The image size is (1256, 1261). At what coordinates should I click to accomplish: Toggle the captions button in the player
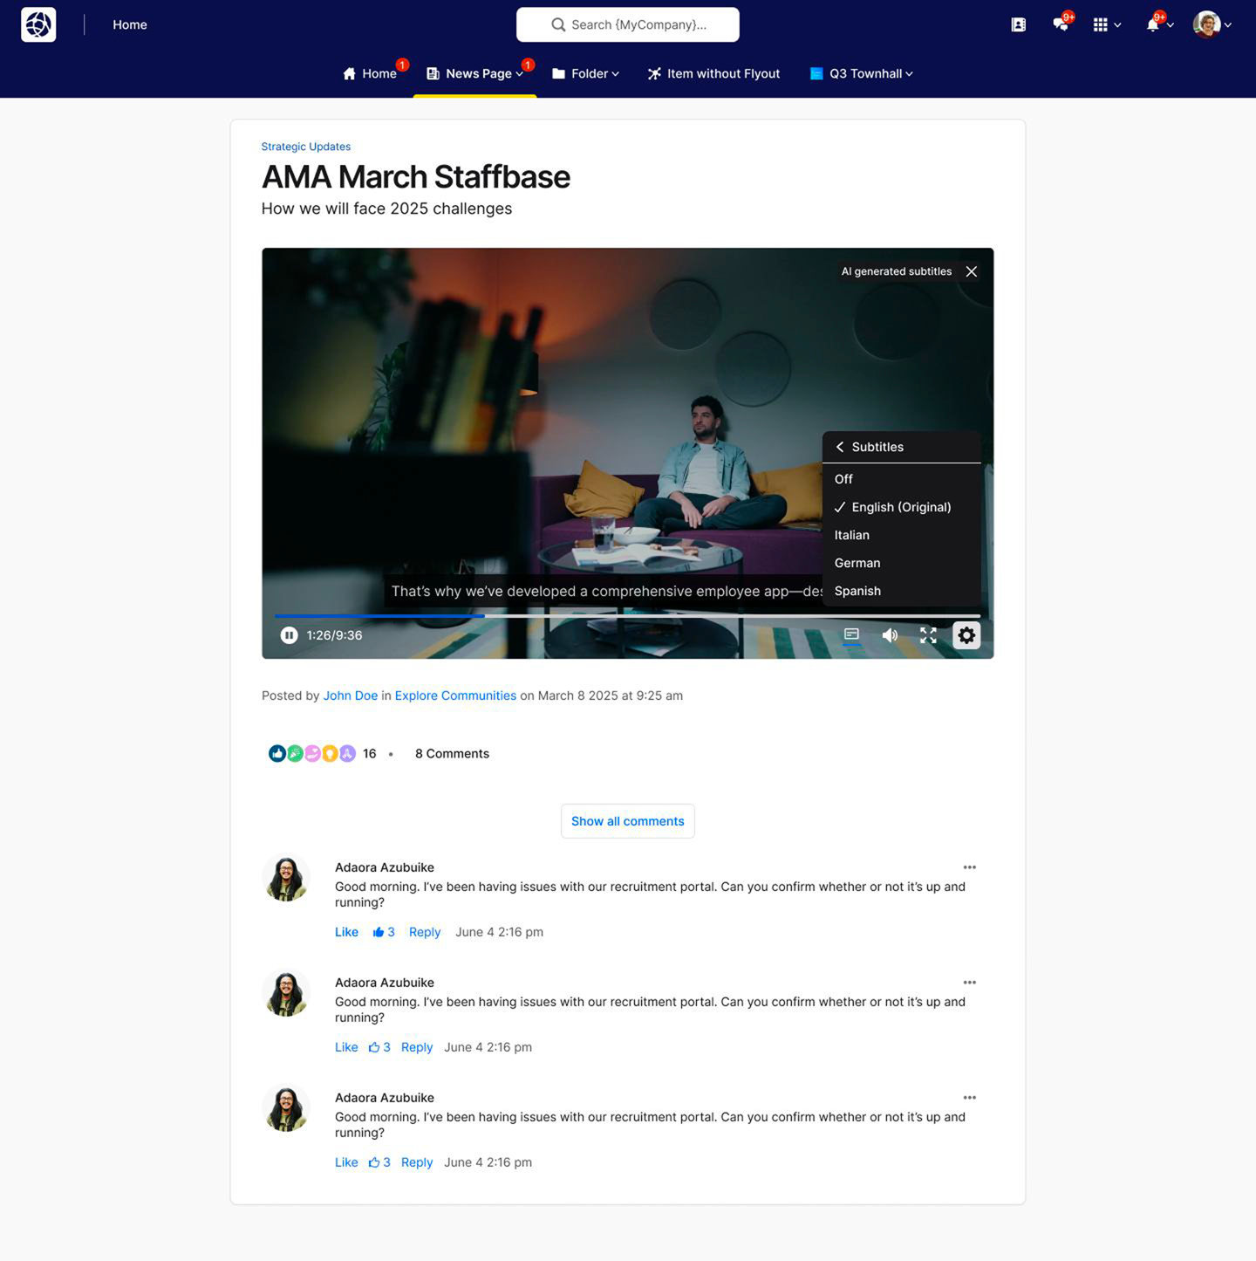[x=851, y=635]
